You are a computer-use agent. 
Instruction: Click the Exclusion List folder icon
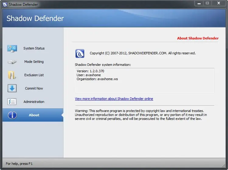[x=12, y=75]
